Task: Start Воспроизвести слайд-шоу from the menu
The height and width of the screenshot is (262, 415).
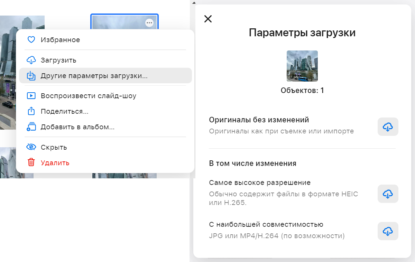Action: (105, 96)
